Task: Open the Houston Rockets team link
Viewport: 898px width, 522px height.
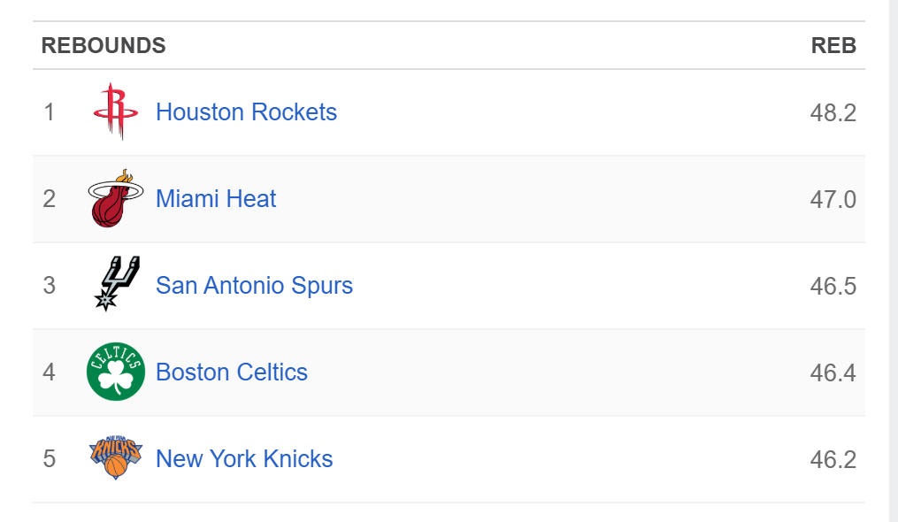Action: 246,112
